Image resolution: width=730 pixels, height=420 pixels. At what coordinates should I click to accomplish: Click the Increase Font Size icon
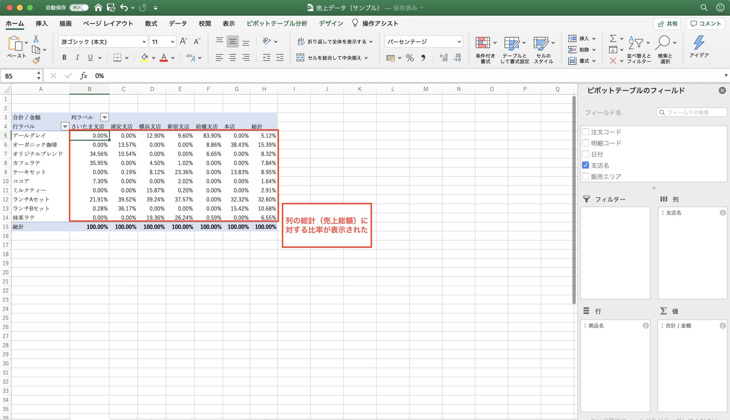click(x=183, y=41)
